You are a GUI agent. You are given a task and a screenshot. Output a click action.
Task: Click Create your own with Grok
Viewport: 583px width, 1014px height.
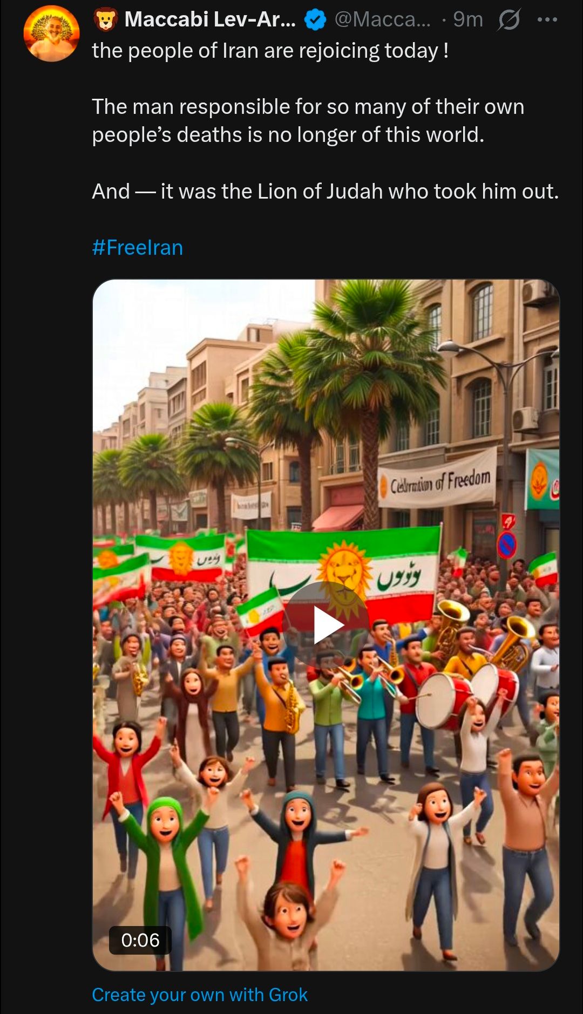(200, 995)
